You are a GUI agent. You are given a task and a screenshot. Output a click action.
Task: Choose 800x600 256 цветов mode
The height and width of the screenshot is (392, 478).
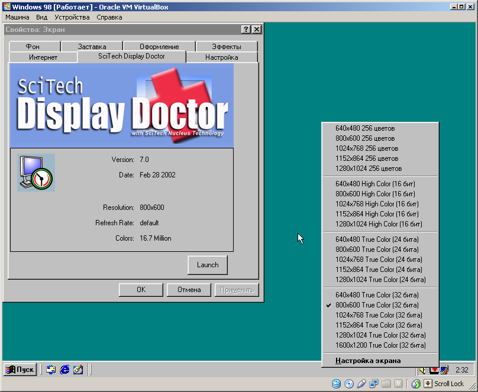point(380,138)
